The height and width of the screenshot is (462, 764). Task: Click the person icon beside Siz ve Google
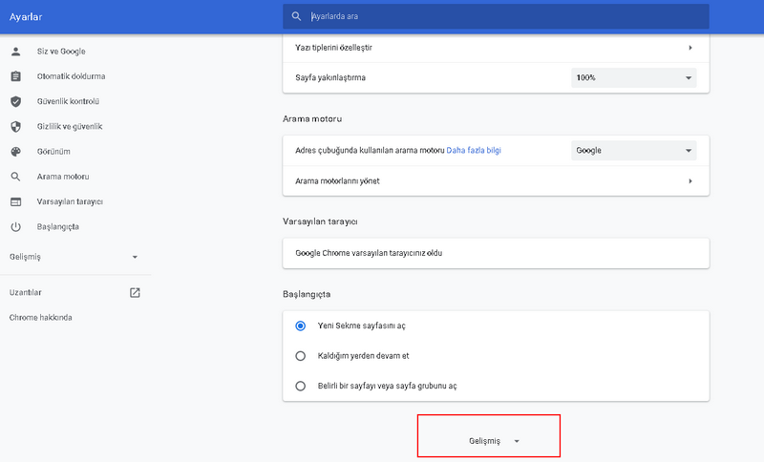coord(15,51)
